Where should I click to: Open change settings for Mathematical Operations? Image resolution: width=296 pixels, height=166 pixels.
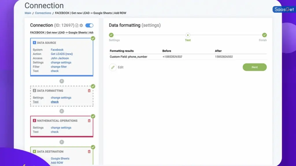point(61,127)
